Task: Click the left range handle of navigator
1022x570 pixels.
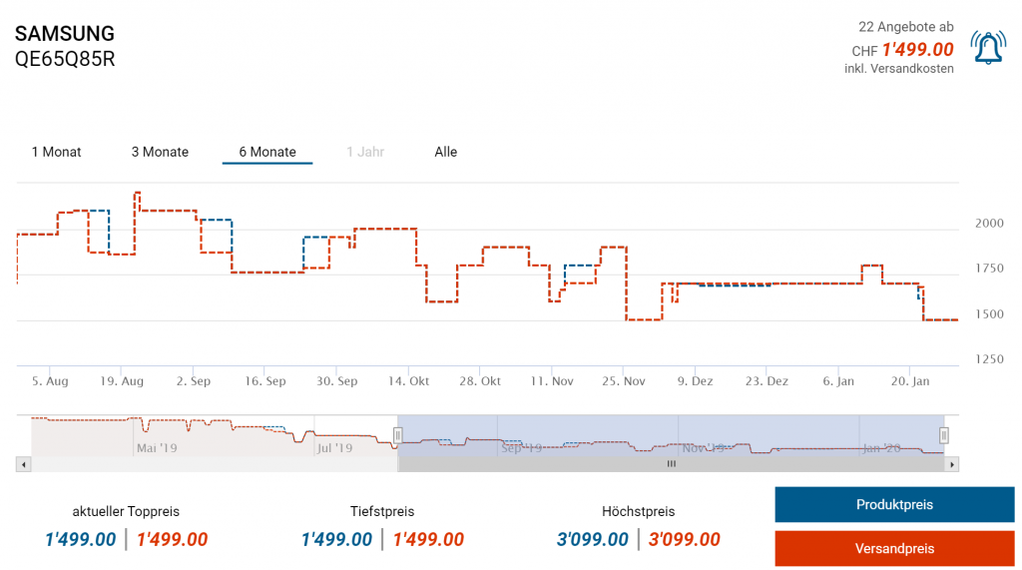Action: (x=397, y=435)
